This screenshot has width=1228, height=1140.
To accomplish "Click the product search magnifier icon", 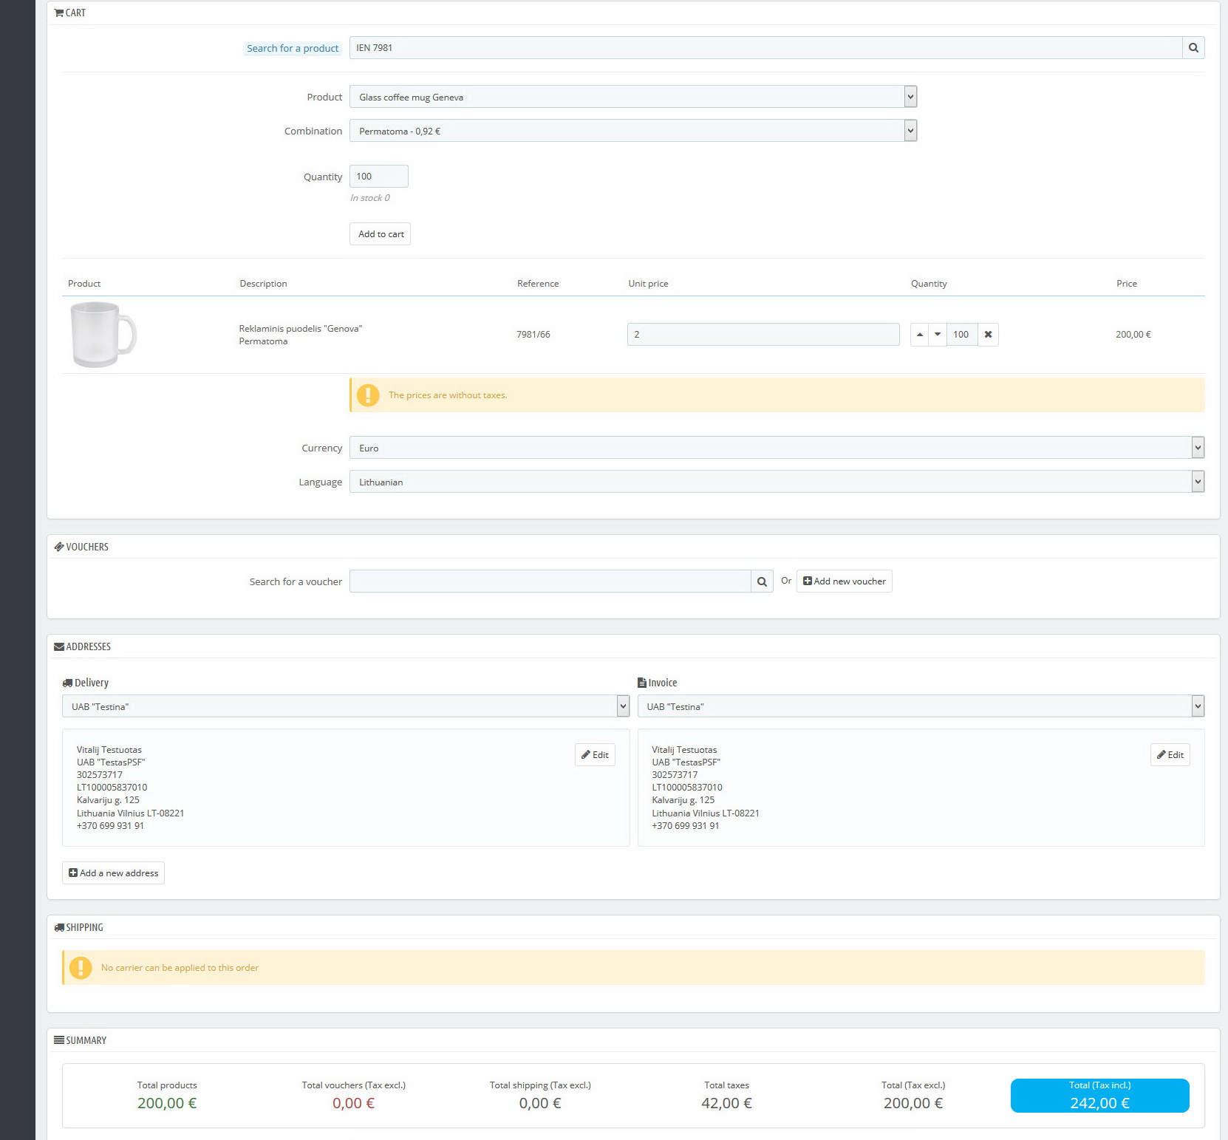I will (1193, 48).
